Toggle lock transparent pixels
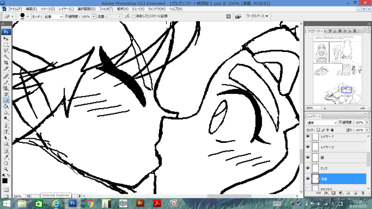 click(x=319, y=130)
